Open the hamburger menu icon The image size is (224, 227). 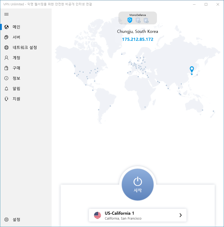click(6, 14)
